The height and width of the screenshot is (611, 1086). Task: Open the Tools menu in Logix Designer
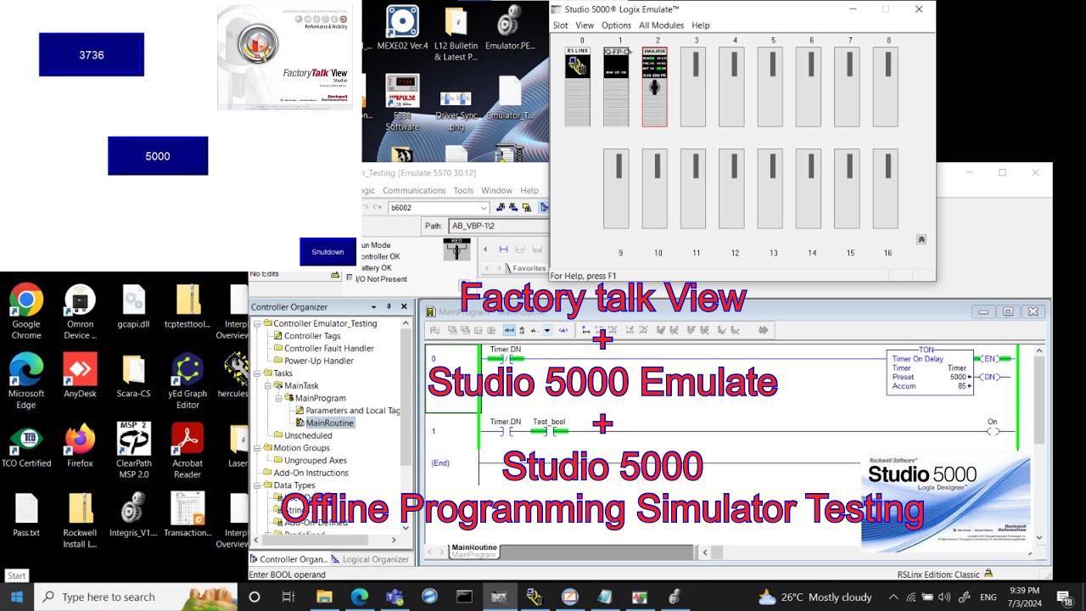pyautogui.click(x=463, y=190)
